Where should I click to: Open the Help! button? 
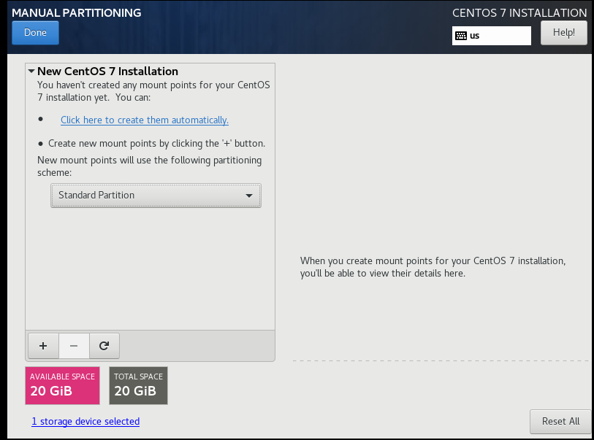click(x=563, y=33)
